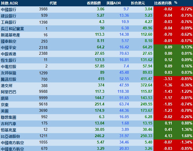Click the 4.13 change cell
Viewport: 193px width, 151px height.
tap(168, 136)
